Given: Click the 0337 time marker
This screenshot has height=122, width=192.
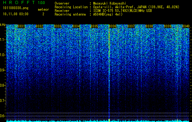Looking at the screenshot, I should pos(131,26).
